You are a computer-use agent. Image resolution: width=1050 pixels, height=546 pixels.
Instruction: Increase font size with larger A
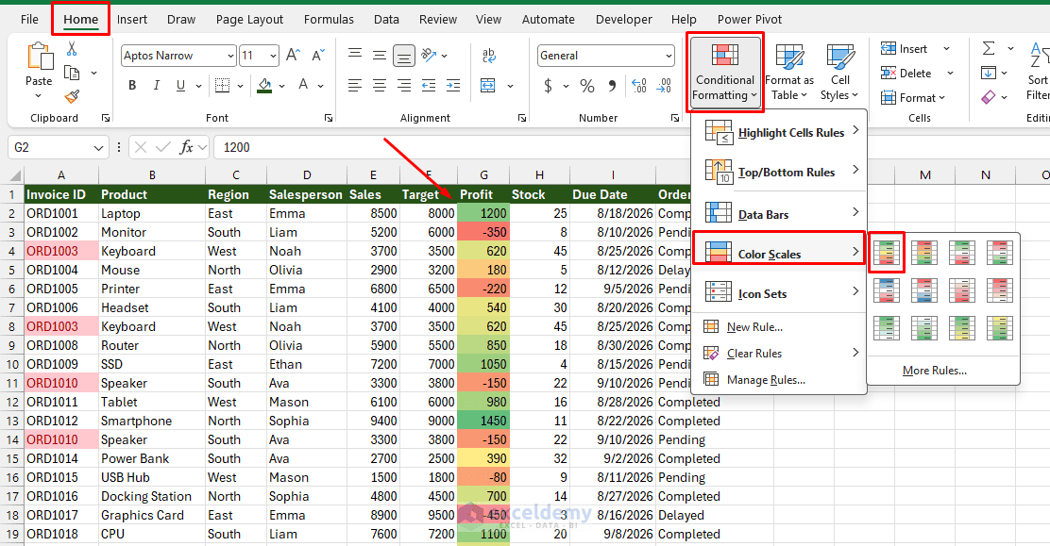coord(293,55)
